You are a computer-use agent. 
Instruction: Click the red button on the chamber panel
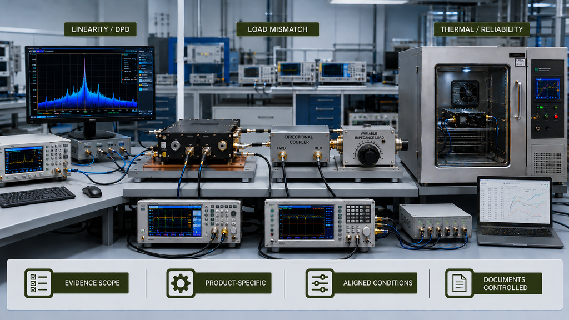click(556, 117)
